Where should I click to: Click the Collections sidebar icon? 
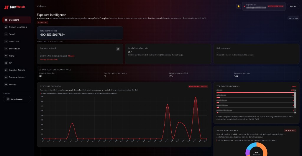point(6,41)
